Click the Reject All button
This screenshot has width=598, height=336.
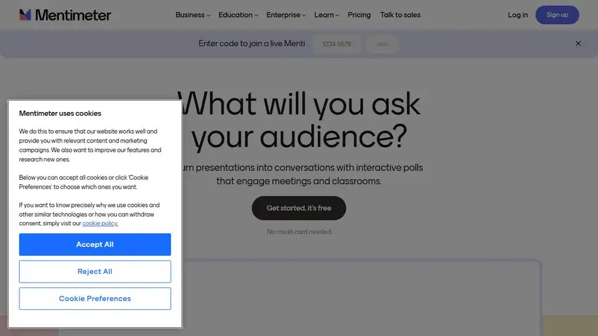point(95,271)
